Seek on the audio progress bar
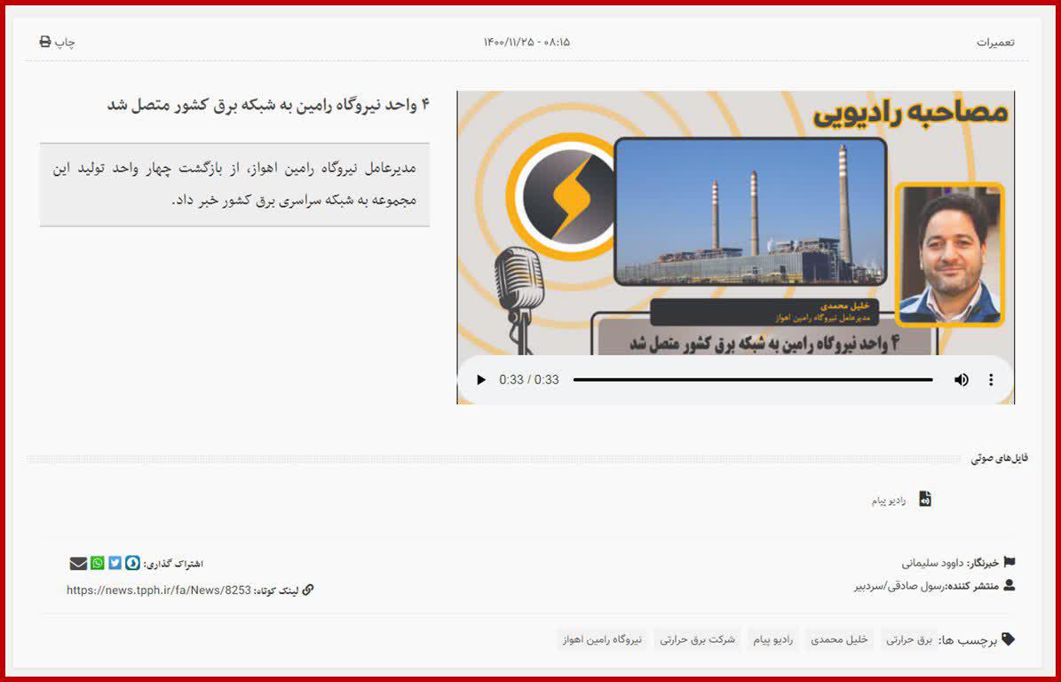The image size is (1061, 682). pyautogui.click(x=753, y=379)
